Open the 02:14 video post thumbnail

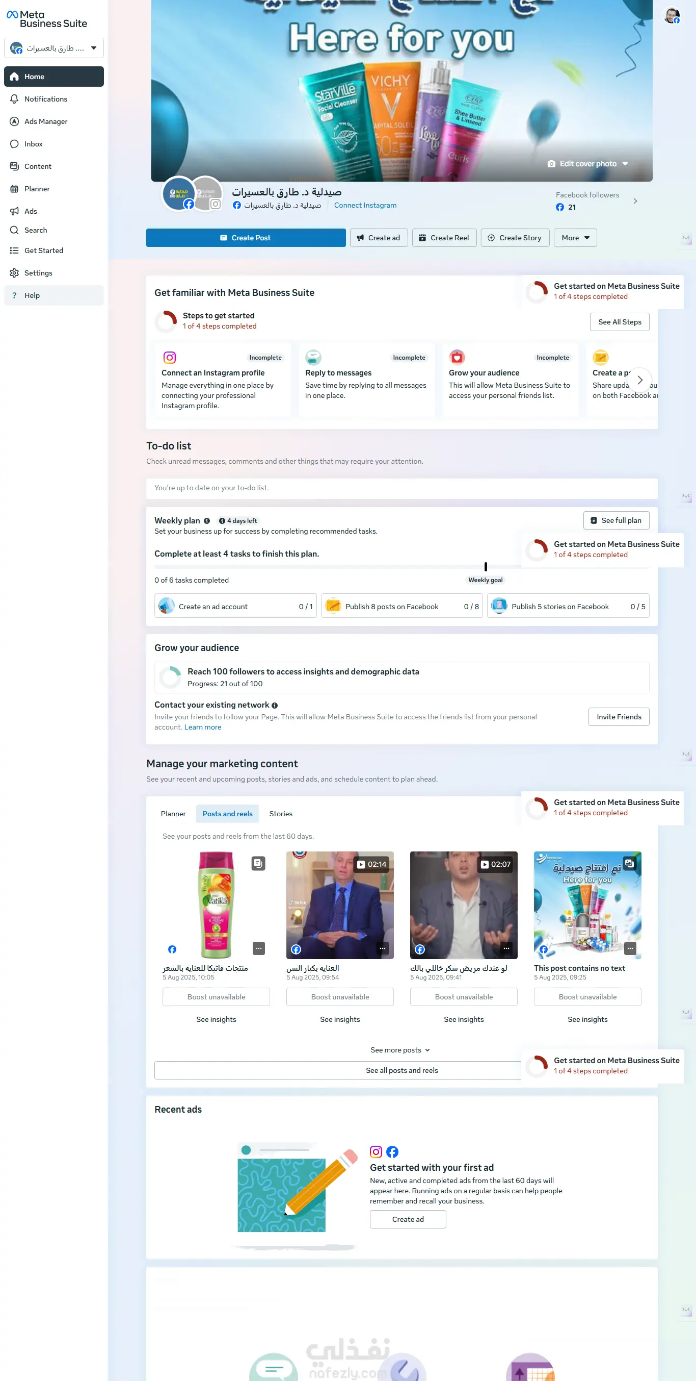click(x=340, y=906)
